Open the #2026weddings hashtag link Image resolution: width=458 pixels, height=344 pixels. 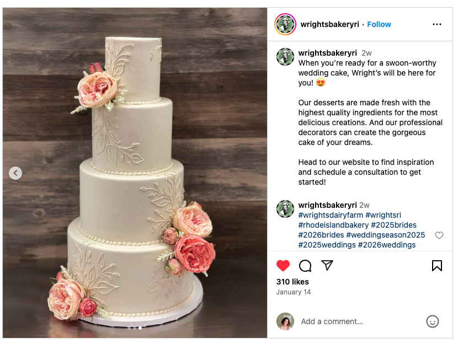point(387,245)
